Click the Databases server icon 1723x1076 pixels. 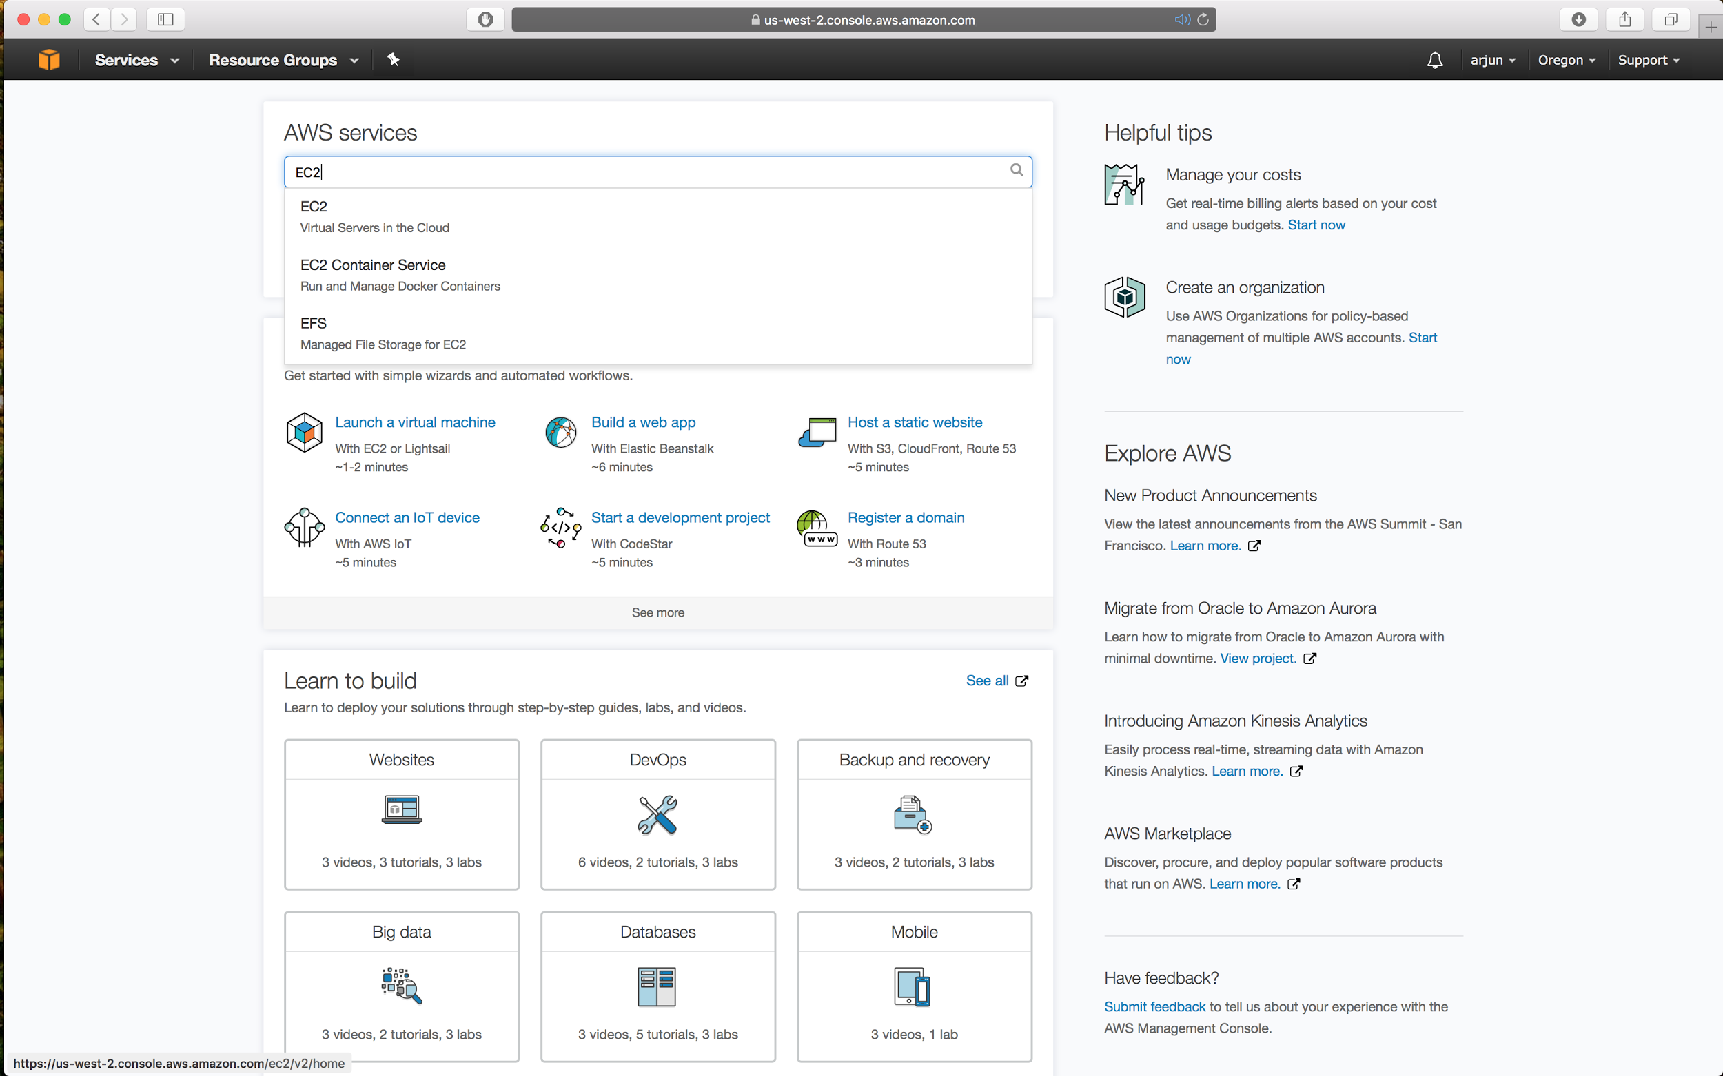[656, 986]
